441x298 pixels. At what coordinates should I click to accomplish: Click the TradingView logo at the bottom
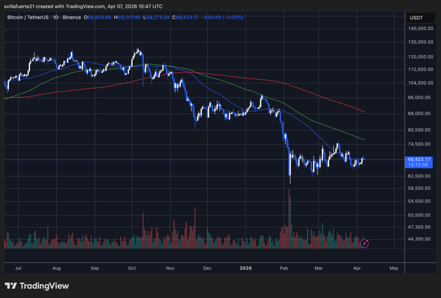click(37, 286)
